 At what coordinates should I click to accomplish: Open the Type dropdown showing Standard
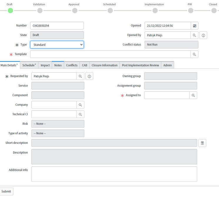(57, 45)
